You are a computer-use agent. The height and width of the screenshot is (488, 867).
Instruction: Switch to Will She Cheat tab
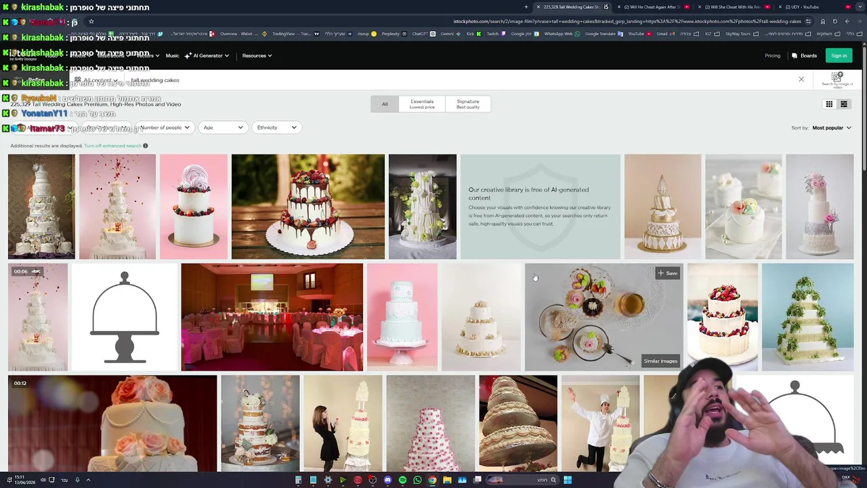[x=735, y=7]
